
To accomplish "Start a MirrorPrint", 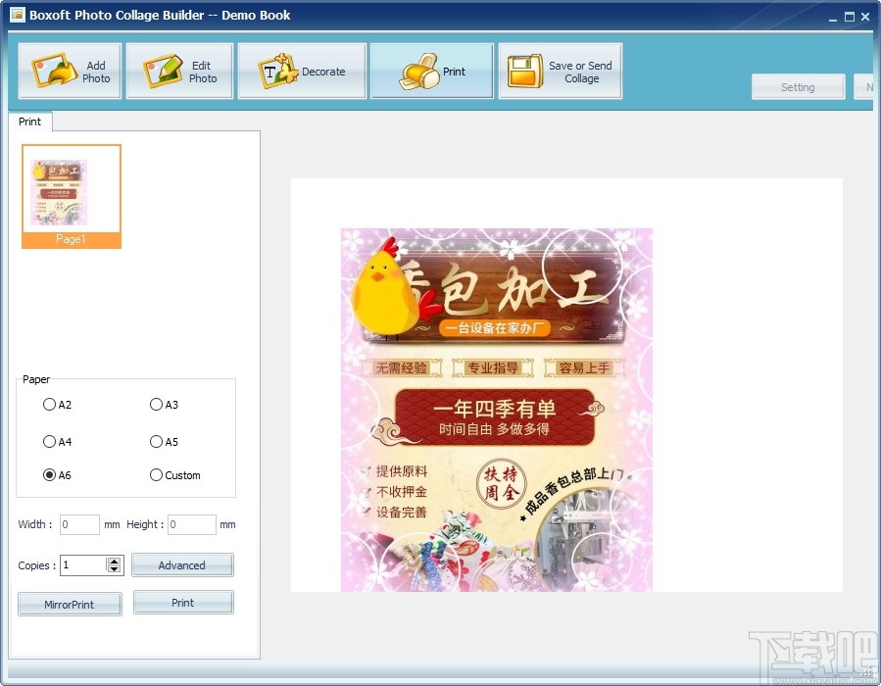I will tap(69, 604).
